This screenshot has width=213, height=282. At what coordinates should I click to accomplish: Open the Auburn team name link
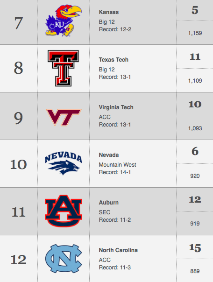[x=109, y=203]
